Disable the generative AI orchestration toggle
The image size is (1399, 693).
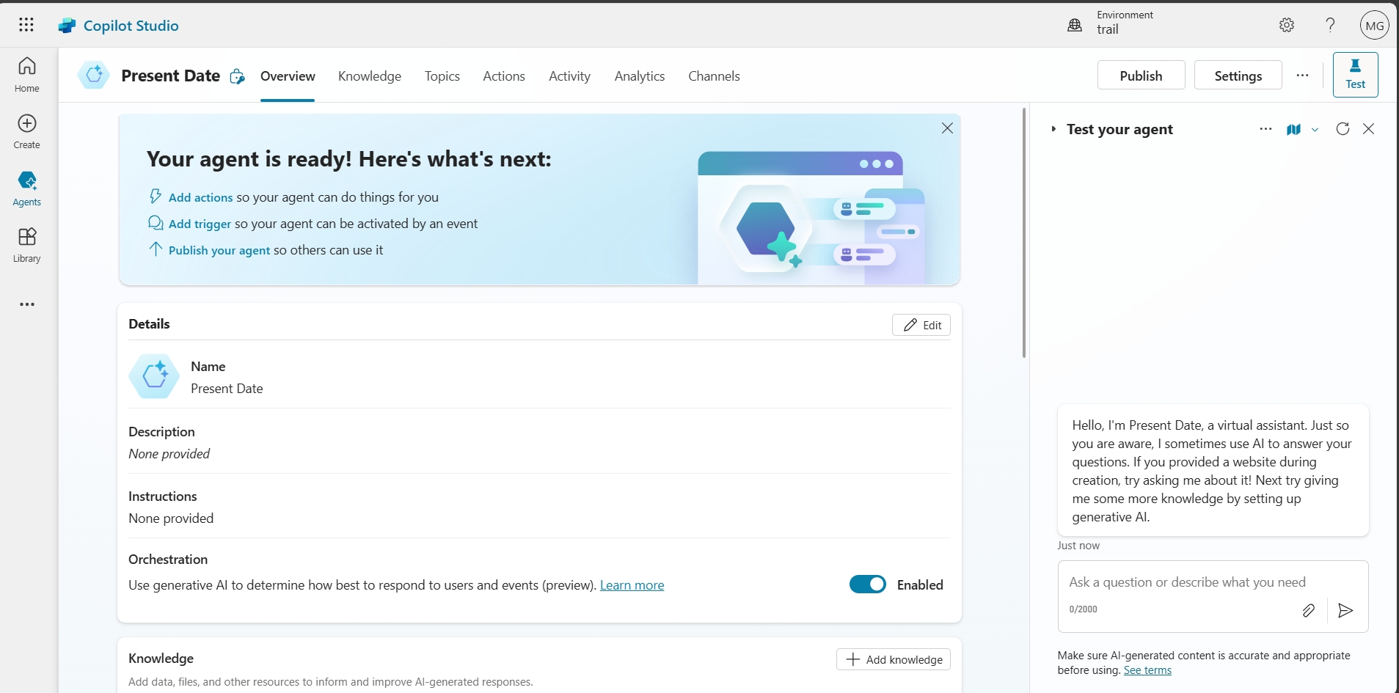point(868,584)
